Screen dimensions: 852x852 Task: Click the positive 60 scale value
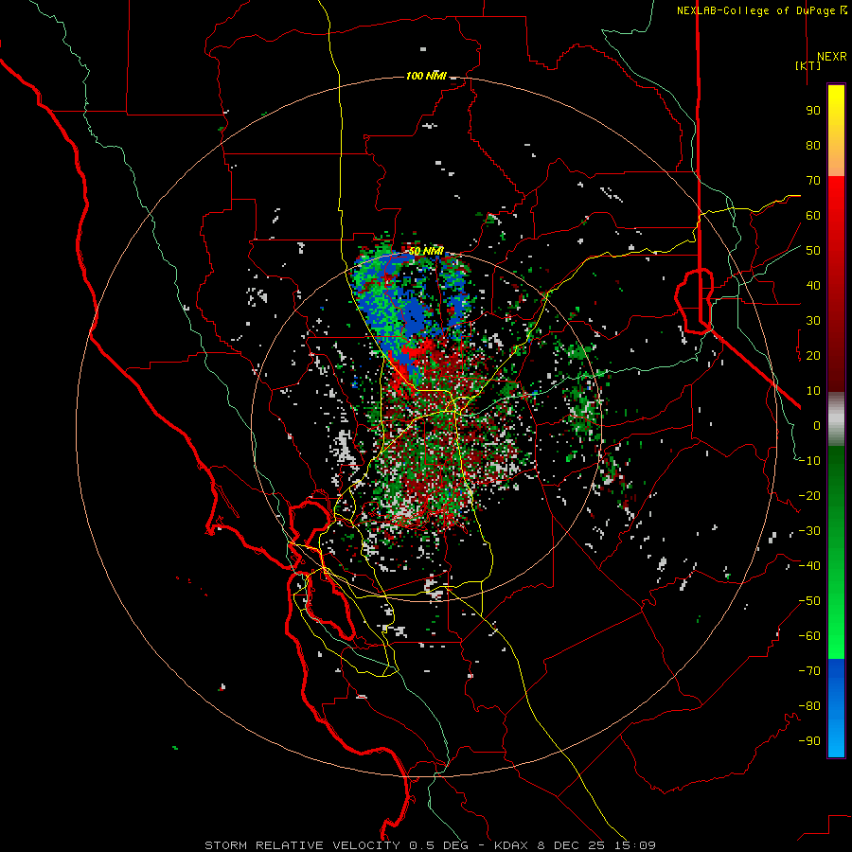(x=813, y=215)
